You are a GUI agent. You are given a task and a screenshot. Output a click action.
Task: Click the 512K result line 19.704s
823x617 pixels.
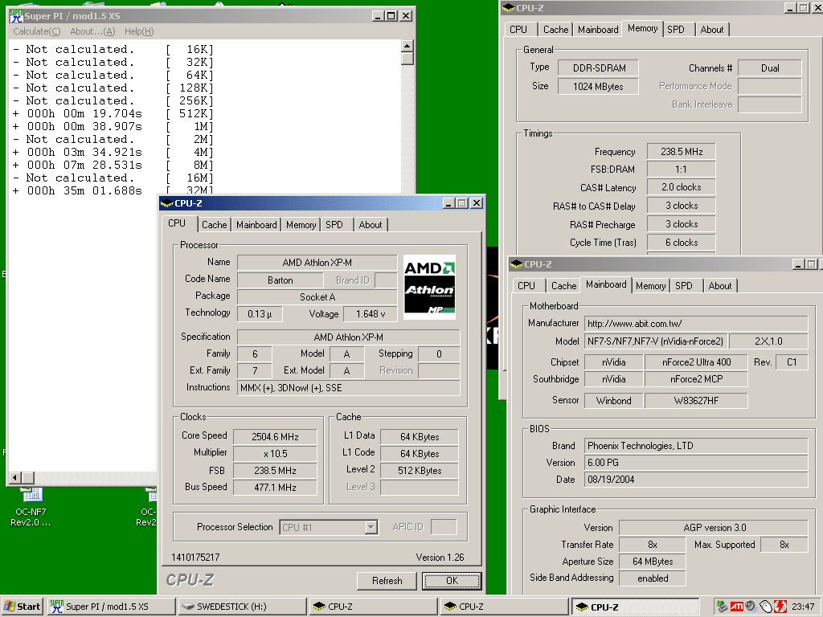click(x=113, y=113)
